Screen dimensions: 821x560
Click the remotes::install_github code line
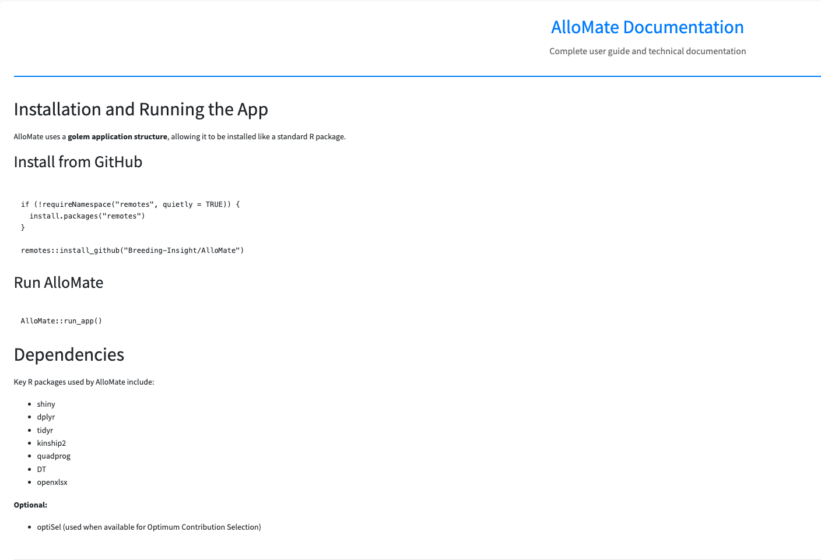pos(132,250)
